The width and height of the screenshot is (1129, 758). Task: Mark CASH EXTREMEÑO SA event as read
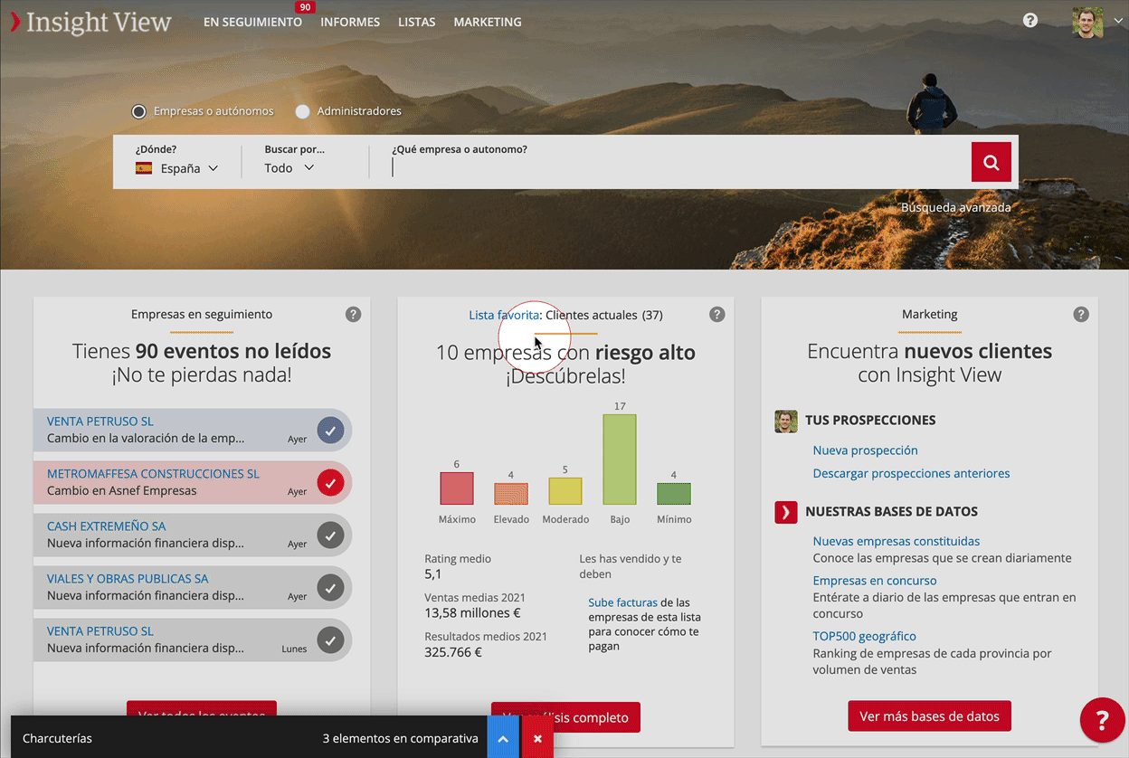(331, 535)
